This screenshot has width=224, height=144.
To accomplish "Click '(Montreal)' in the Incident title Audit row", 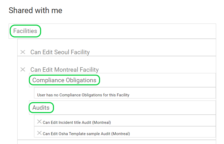I will (102, 123).
